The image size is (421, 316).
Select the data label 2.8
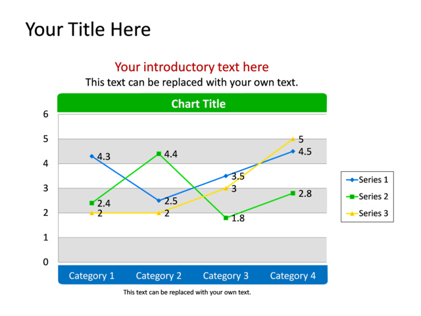pos(305,194)
